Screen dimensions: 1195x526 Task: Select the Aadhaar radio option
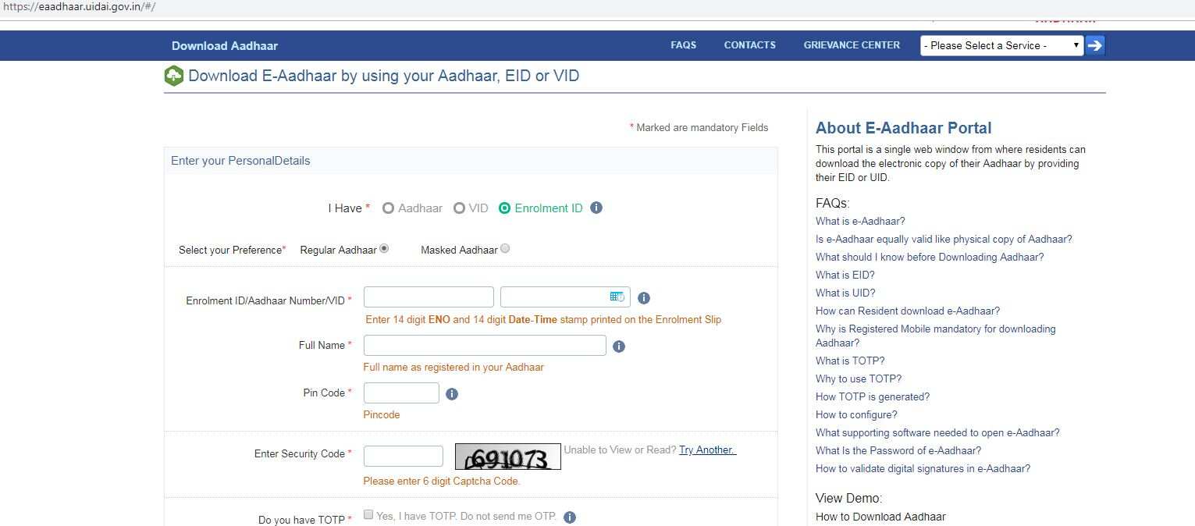click(x=388, y=208)
